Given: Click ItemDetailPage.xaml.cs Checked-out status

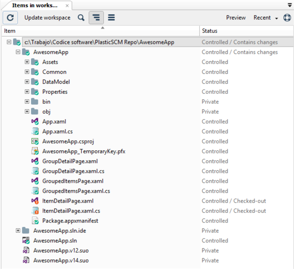Looking at the screenshot, I should [x=234, y=211].
